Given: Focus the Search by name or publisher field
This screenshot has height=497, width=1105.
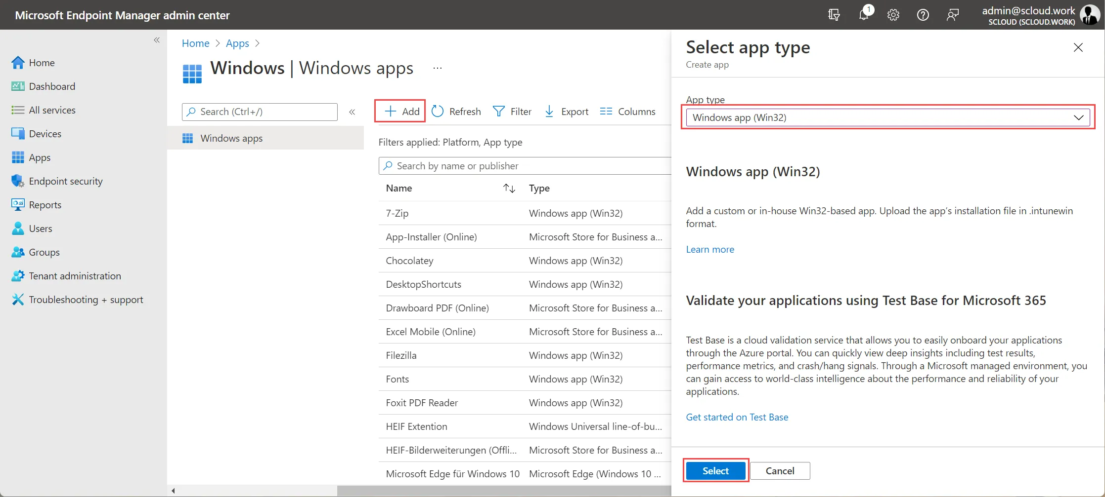Looking at the screenshot, I should click(x=525, y=166).
